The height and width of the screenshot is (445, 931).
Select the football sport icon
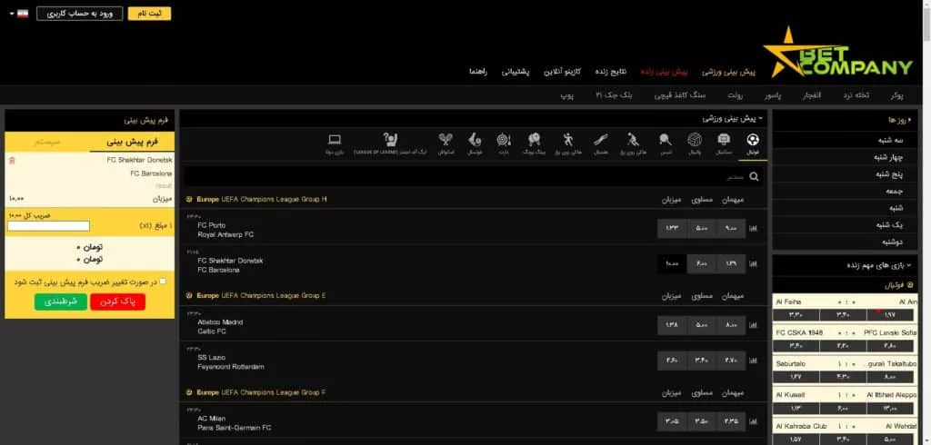(x=753, y=143)
